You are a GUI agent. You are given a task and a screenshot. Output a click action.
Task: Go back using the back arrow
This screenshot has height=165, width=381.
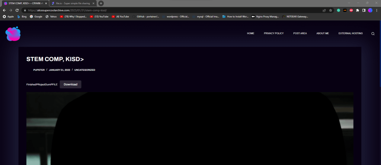pos(4,10)
